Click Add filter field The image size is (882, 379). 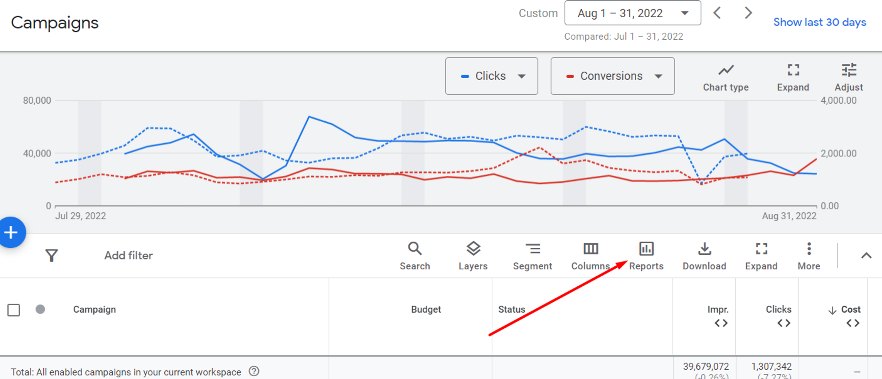coord(129,256)
